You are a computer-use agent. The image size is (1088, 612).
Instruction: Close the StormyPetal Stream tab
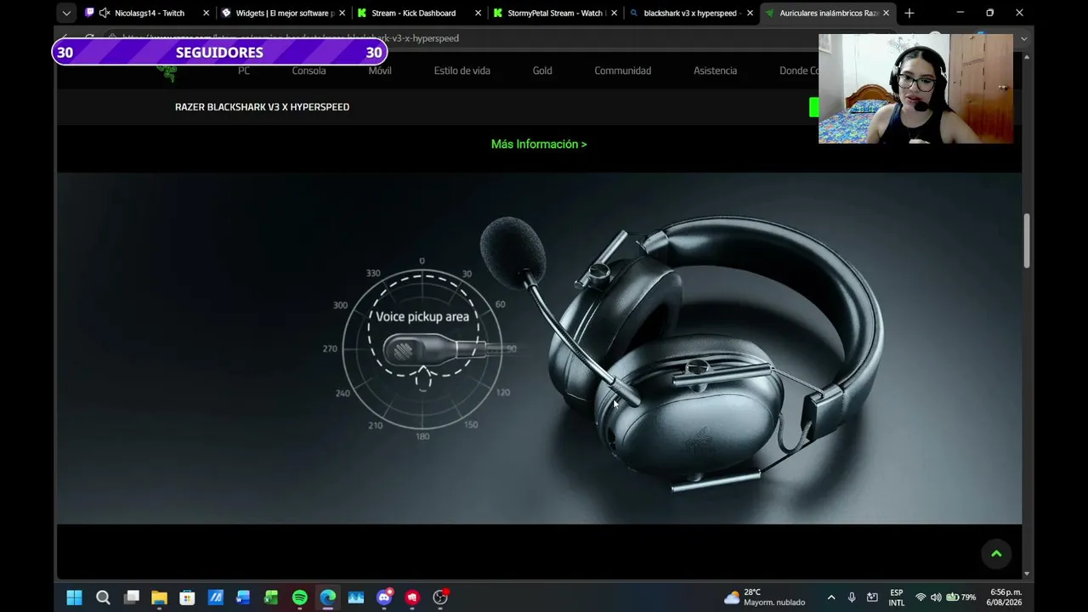614,14
